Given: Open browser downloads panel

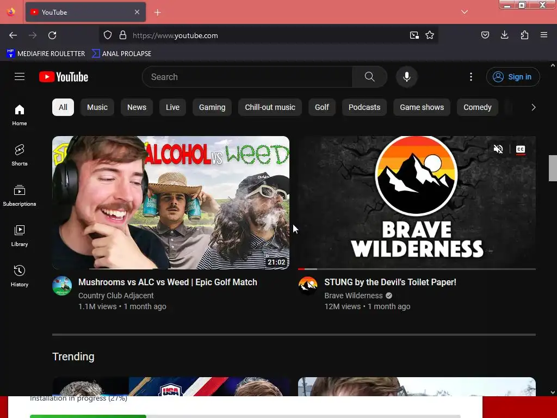Looking at the screenshot, I should (x=504, y=35).
